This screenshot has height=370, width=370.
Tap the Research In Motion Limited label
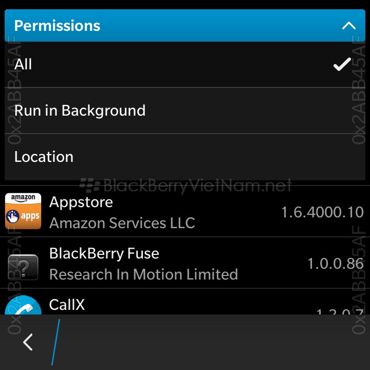pyautogui.click(x=143, y=274)
